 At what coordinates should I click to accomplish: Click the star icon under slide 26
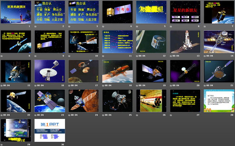(137, 115)
